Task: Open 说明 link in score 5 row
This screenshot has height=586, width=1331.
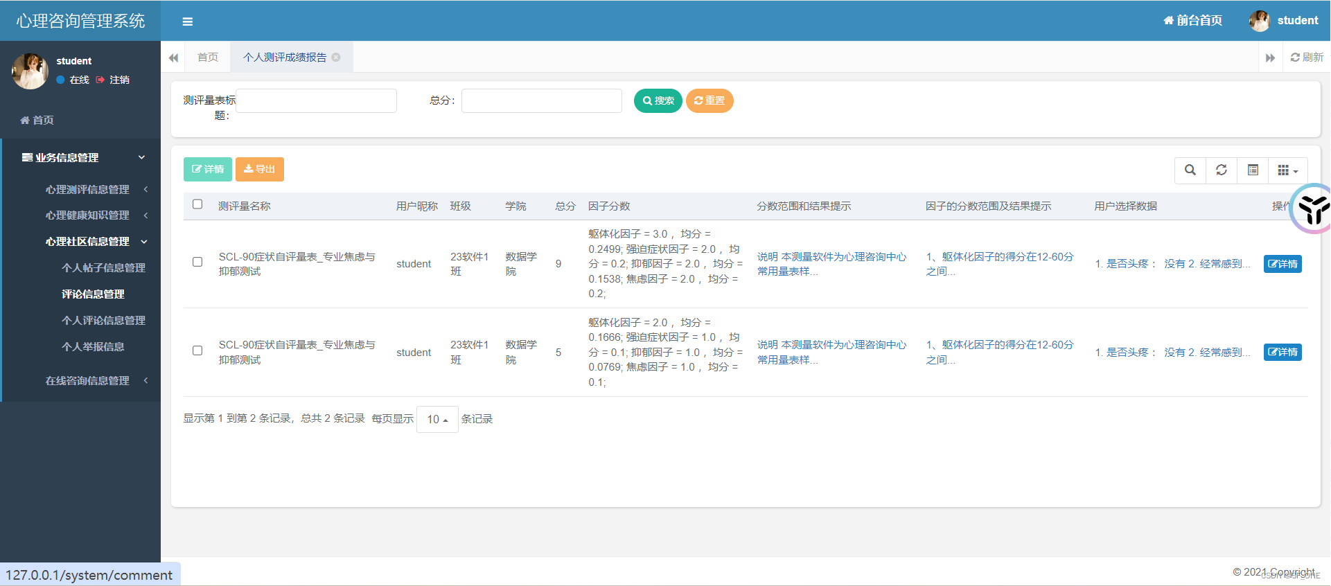Action: pos(831,352)
